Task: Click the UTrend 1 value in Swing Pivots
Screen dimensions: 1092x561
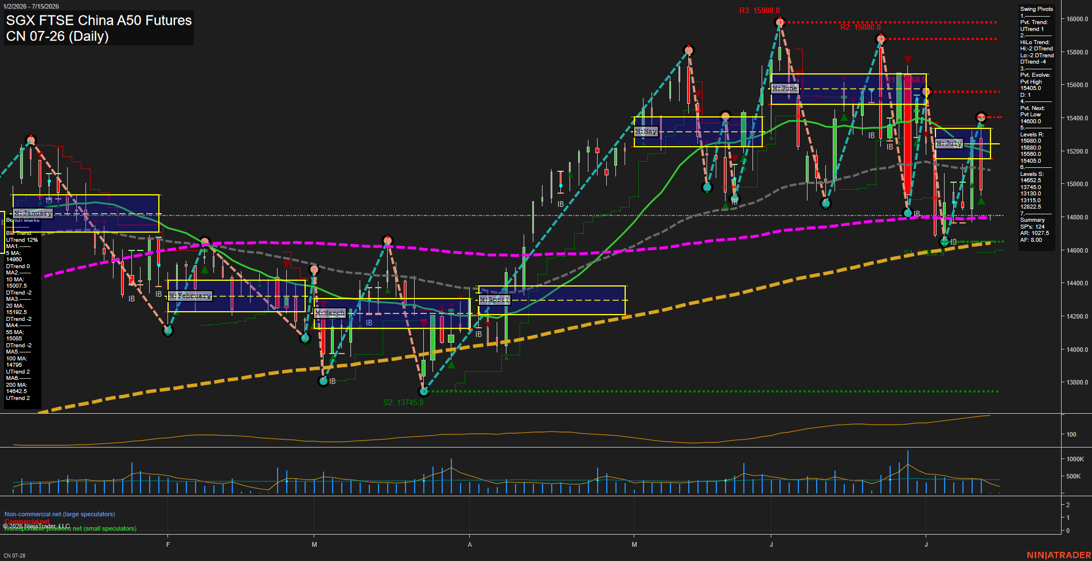Action: 1032,29
